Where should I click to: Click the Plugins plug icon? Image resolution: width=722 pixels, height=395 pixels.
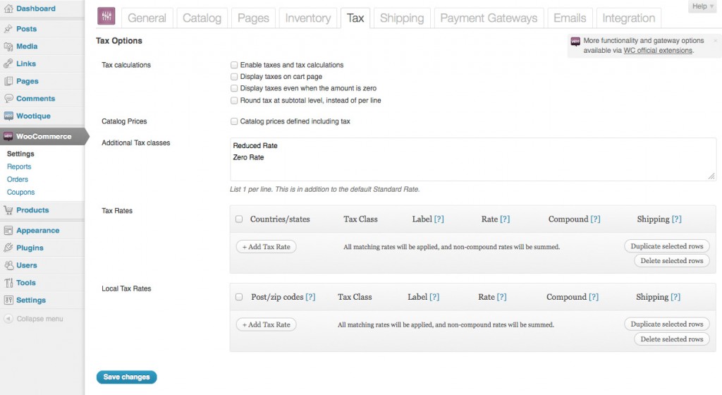tap(8, 248)
